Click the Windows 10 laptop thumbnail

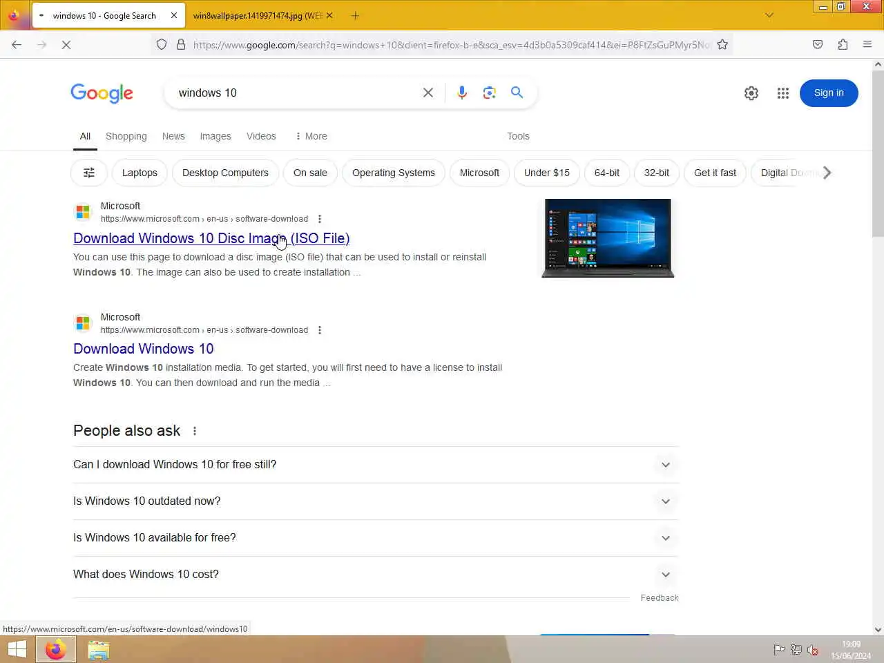pyautogui.click(x=608, y=238)
